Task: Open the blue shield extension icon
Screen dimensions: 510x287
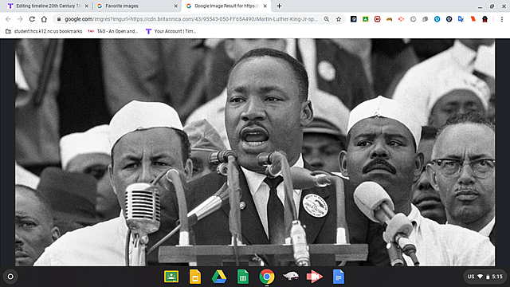Action: 437,19
